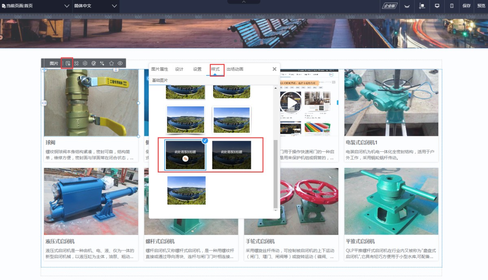Open the gear settings icon in the image toolbar
Image resolution: width=488 pixels, height=280 pixels.
pyautogui.click(x=85, y=63)
